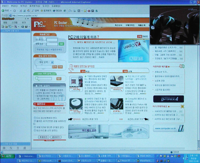This screenshot has width=200, height=163.
Task: Click the WebPlus magnifier search icon
Action: pyautogui.click(x=15, y=27)
